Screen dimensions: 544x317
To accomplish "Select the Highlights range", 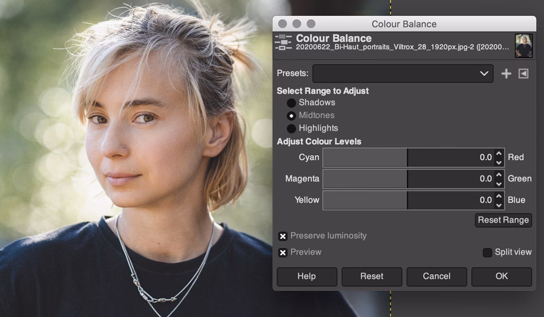I will coord(292,128).
